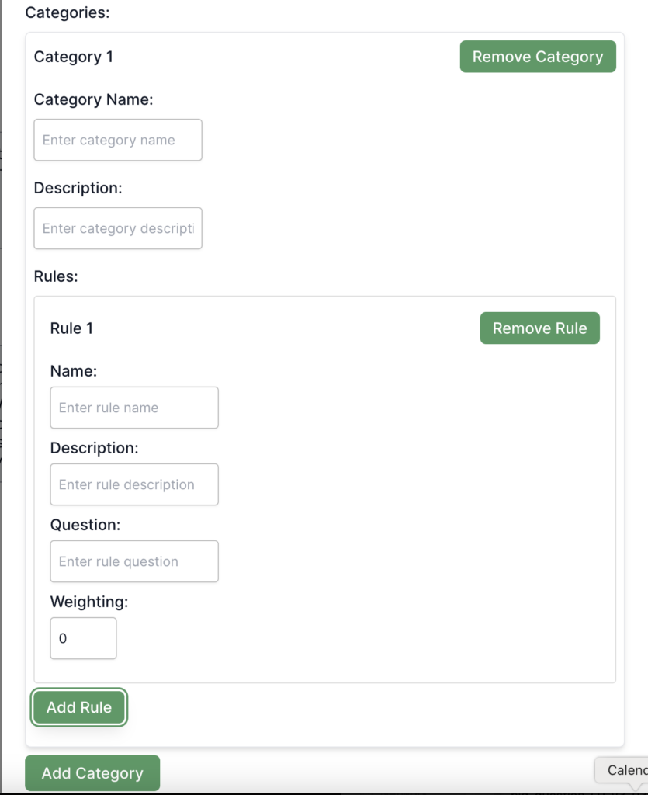Click the partially visible Calendar tooltip
The image size is (648, 795).
pos(625,770)
